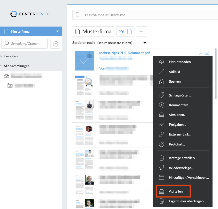218x209 pixels.
Task: Click the Herunterladen cloud download icon
Action: click(x=162, y=62)
